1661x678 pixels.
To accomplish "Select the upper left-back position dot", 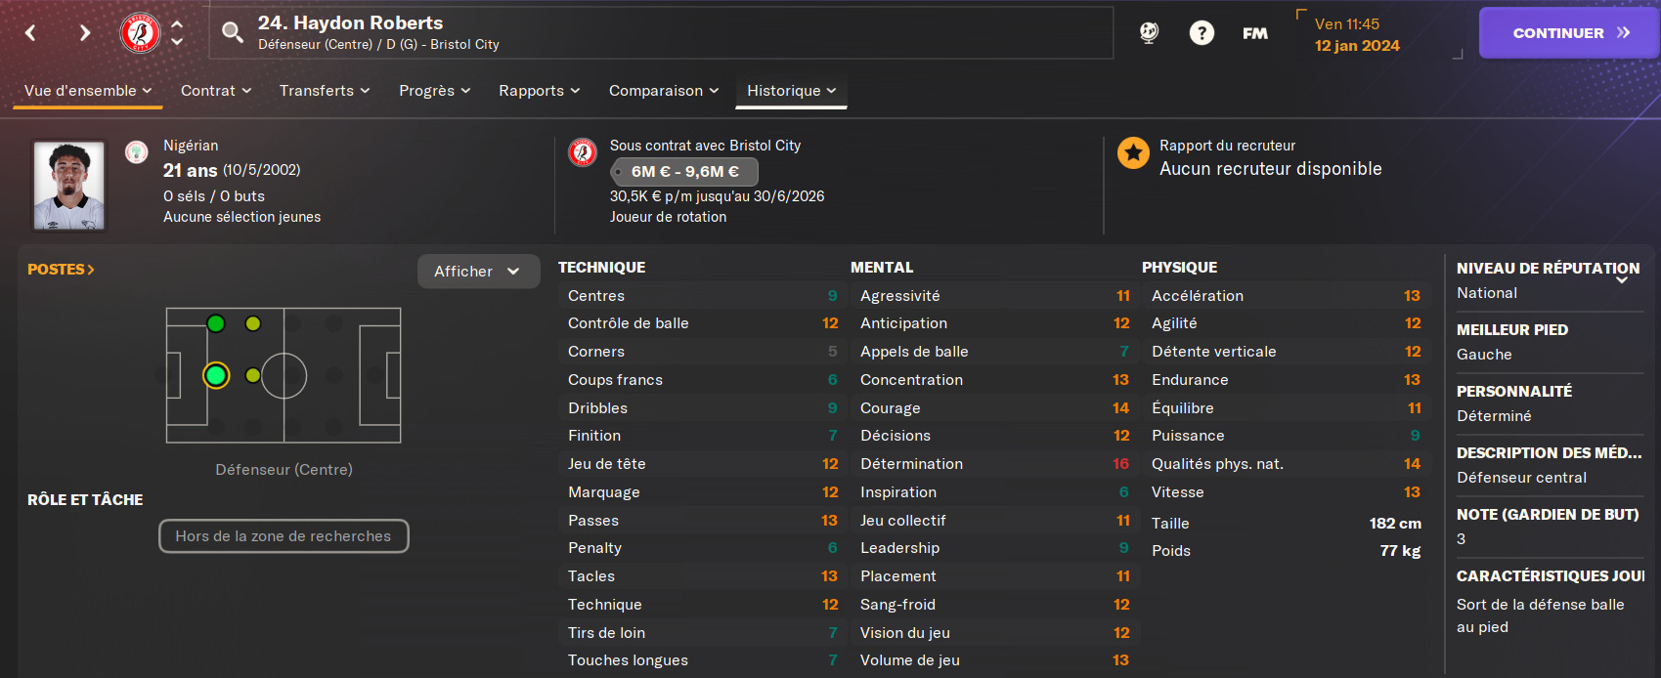I will pos(216,323).
